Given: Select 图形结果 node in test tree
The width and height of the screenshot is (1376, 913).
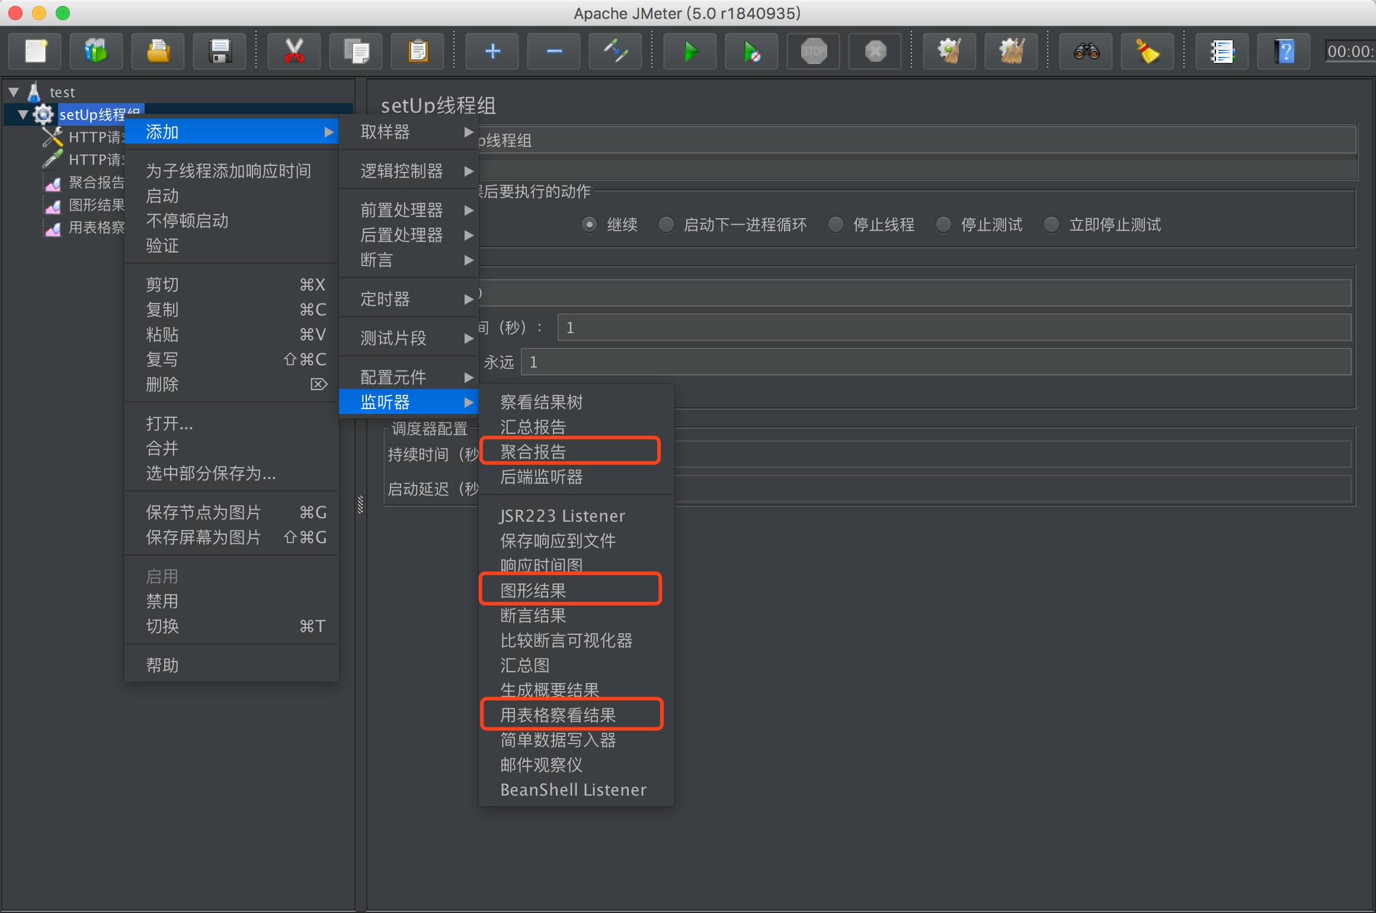Looking at the screenshot, I should coord(96,205).
